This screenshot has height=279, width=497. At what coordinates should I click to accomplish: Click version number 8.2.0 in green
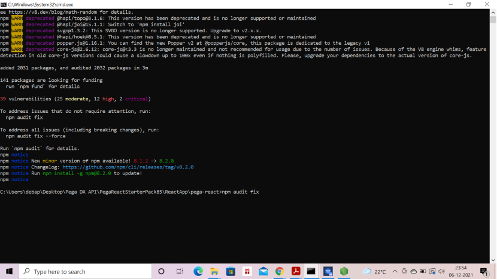coord(166,161)
